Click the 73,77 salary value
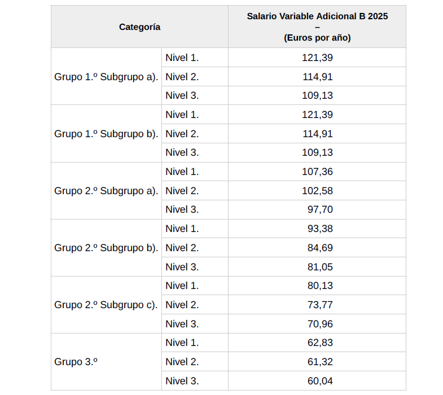Image resolution: width=443 pixels, height=395 pixels. (x=320, y=305)
